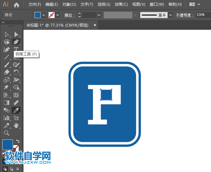Reset to default fill and stroke
Image resolution: width=211 pixels, height=172 pixels.
(4, 154)
